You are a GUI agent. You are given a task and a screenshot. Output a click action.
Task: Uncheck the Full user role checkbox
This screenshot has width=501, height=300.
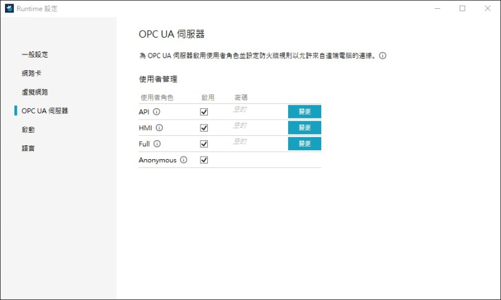coord(204,144)
